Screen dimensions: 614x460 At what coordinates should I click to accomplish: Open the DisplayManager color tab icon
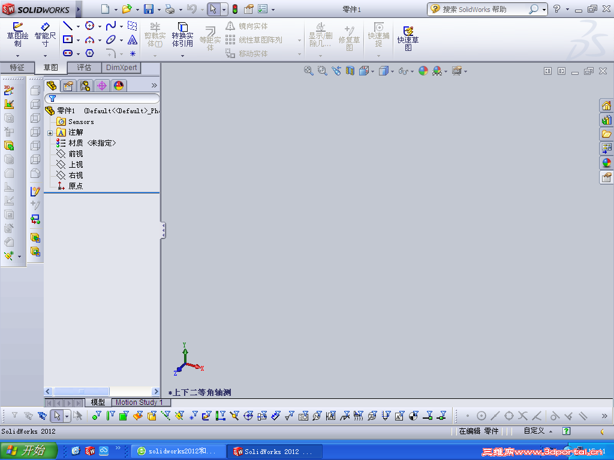pos(119,86)
